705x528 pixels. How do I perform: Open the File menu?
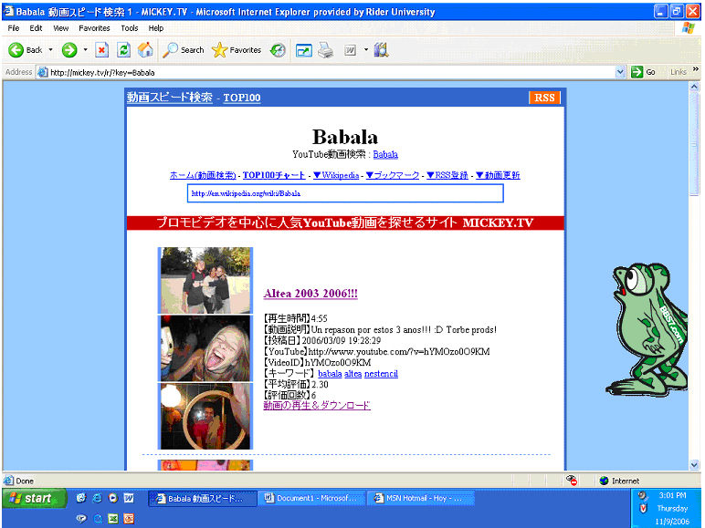tap(14, 28)
